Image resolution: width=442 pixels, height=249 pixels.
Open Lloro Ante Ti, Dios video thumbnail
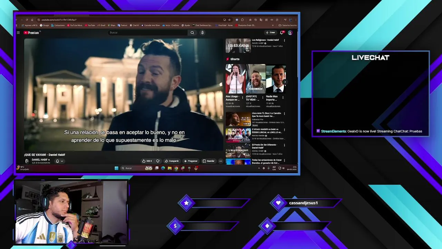(238, 119)
